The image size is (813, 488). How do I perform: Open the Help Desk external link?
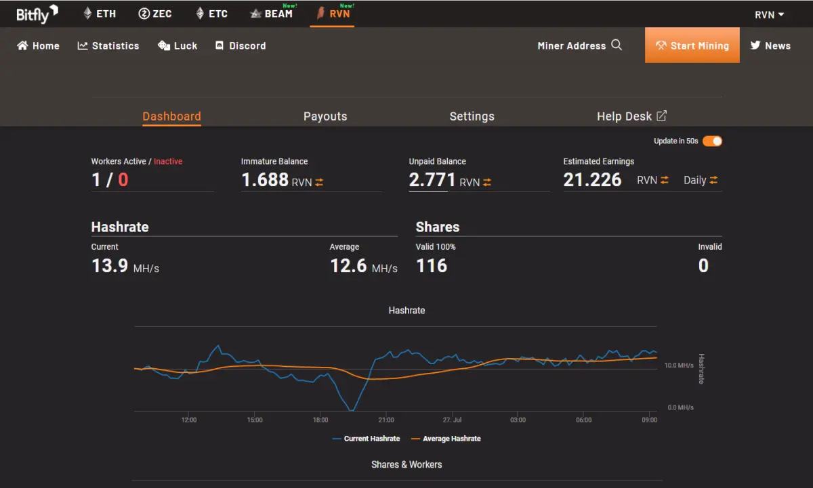(x=632, y=116)
